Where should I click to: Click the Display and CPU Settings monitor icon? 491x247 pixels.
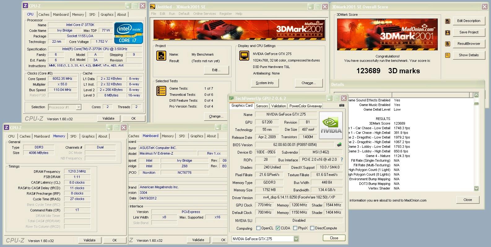point(244,56)
